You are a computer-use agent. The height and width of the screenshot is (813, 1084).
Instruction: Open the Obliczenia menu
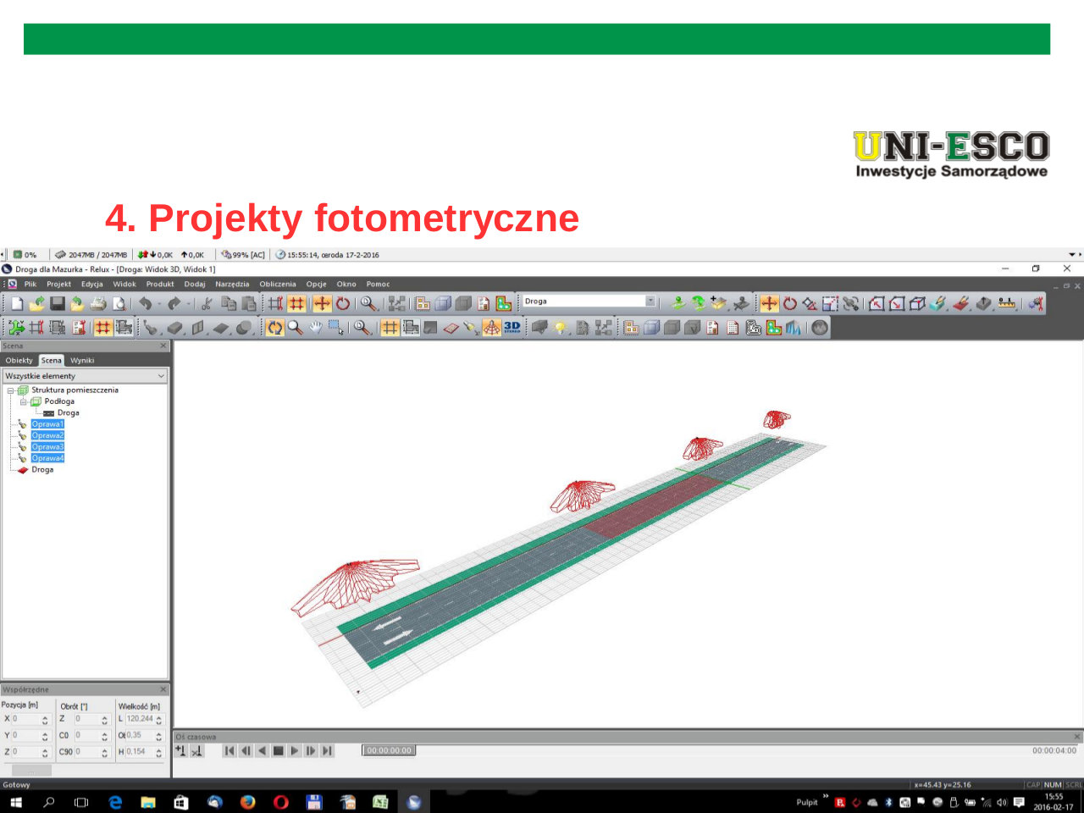pos(278,284)
